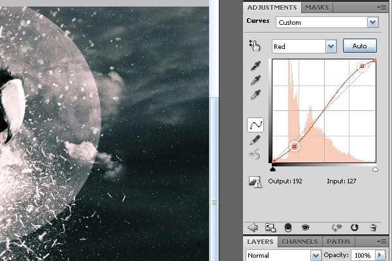This screenshot has height=261, width=392.
Task: Delete this adjustment layer via trash icon
Action: click(x=372, y=227)
